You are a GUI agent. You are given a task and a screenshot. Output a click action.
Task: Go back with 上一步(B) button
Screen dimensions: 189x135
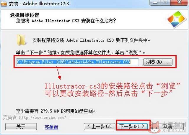coord(99,126)
